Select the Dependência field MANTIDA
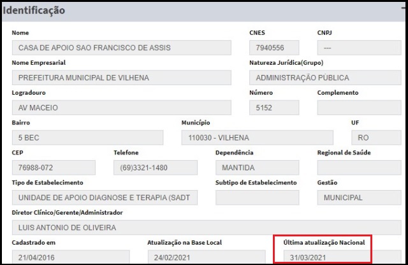Screen dimensions: 408x265 pyautogui.click(x=257, y=168)
